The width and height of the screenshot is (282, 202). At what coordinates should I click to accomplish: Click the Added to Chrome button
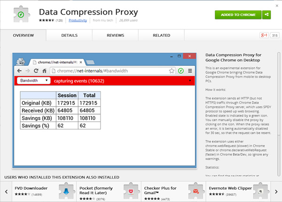(x=238, y=15)
